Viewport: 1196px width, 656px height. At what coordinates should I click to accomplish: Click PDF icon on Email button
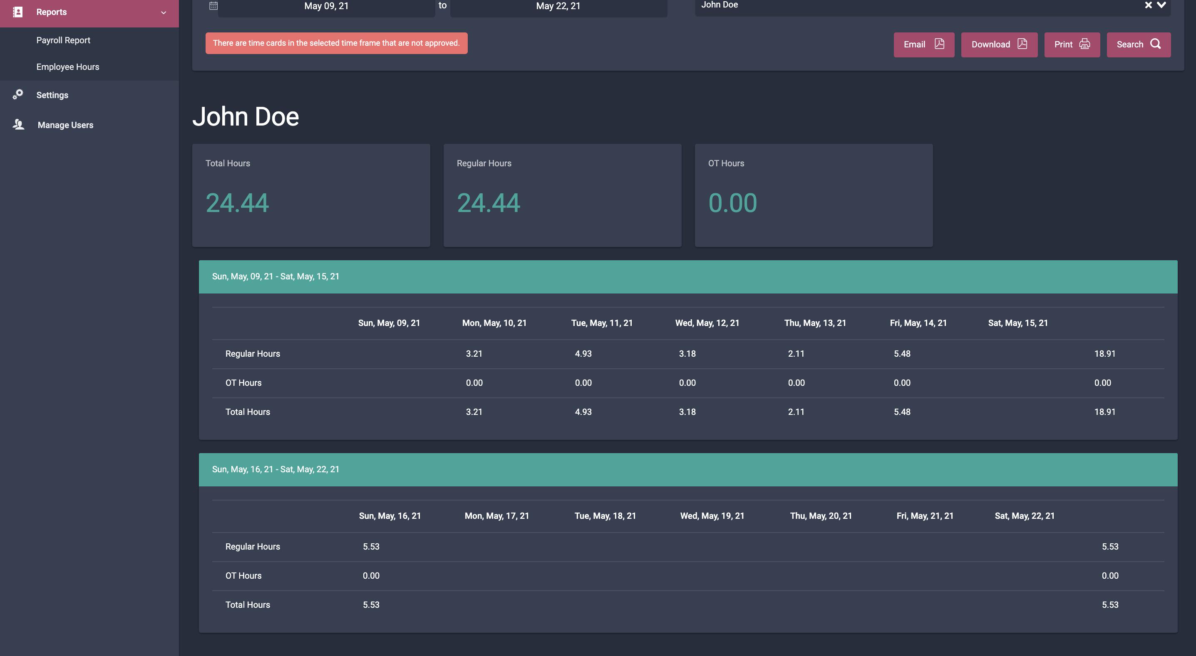[939, 44]
